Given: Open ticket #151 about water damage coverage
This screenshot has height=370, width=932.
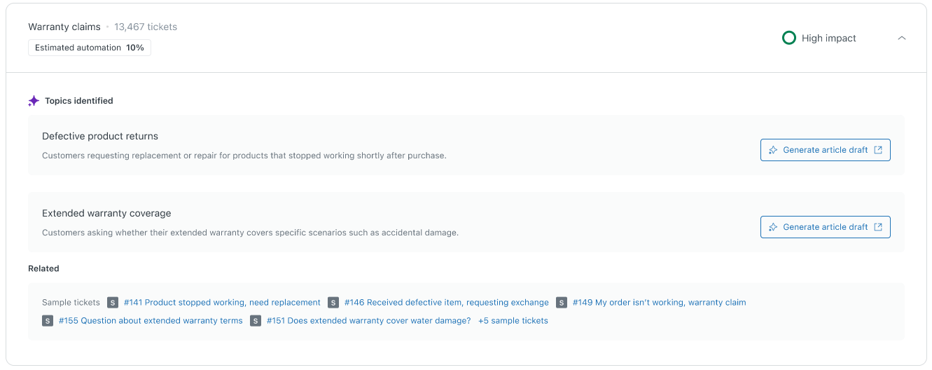Looking at the screenshot, I should pos(369,321).
